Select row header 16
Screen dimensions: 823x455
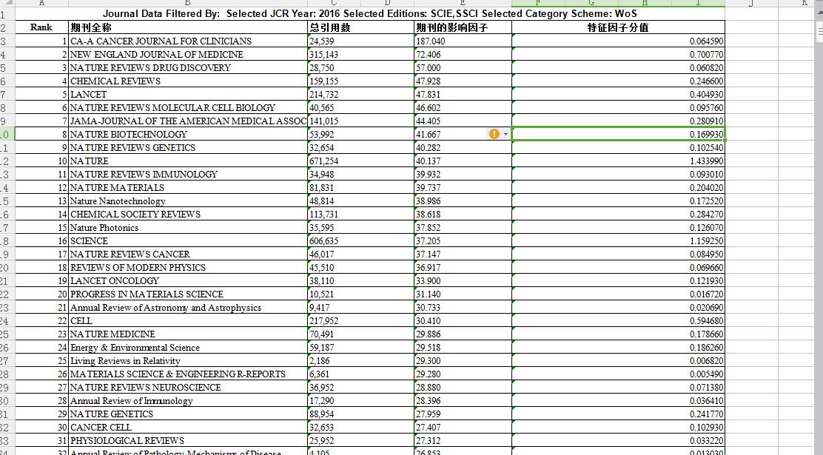coord(7,214)
